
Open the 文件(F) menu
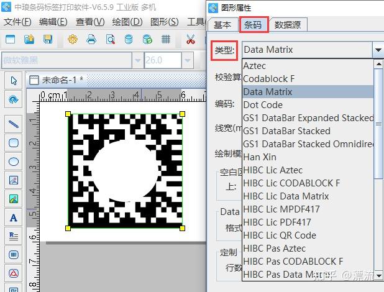click(x=17, y=22)
